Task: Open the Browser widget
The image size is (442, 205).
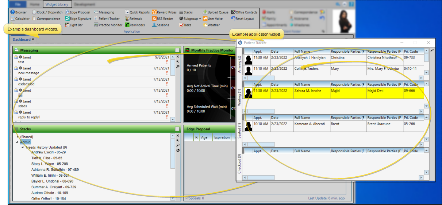Action: click(x=19, y=12)
